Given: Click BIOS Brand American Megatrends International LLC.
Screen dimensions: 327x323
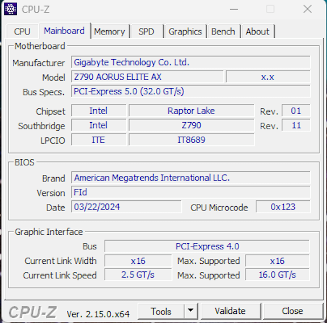Looking at the screenshot, I should [x=190, y=178].
